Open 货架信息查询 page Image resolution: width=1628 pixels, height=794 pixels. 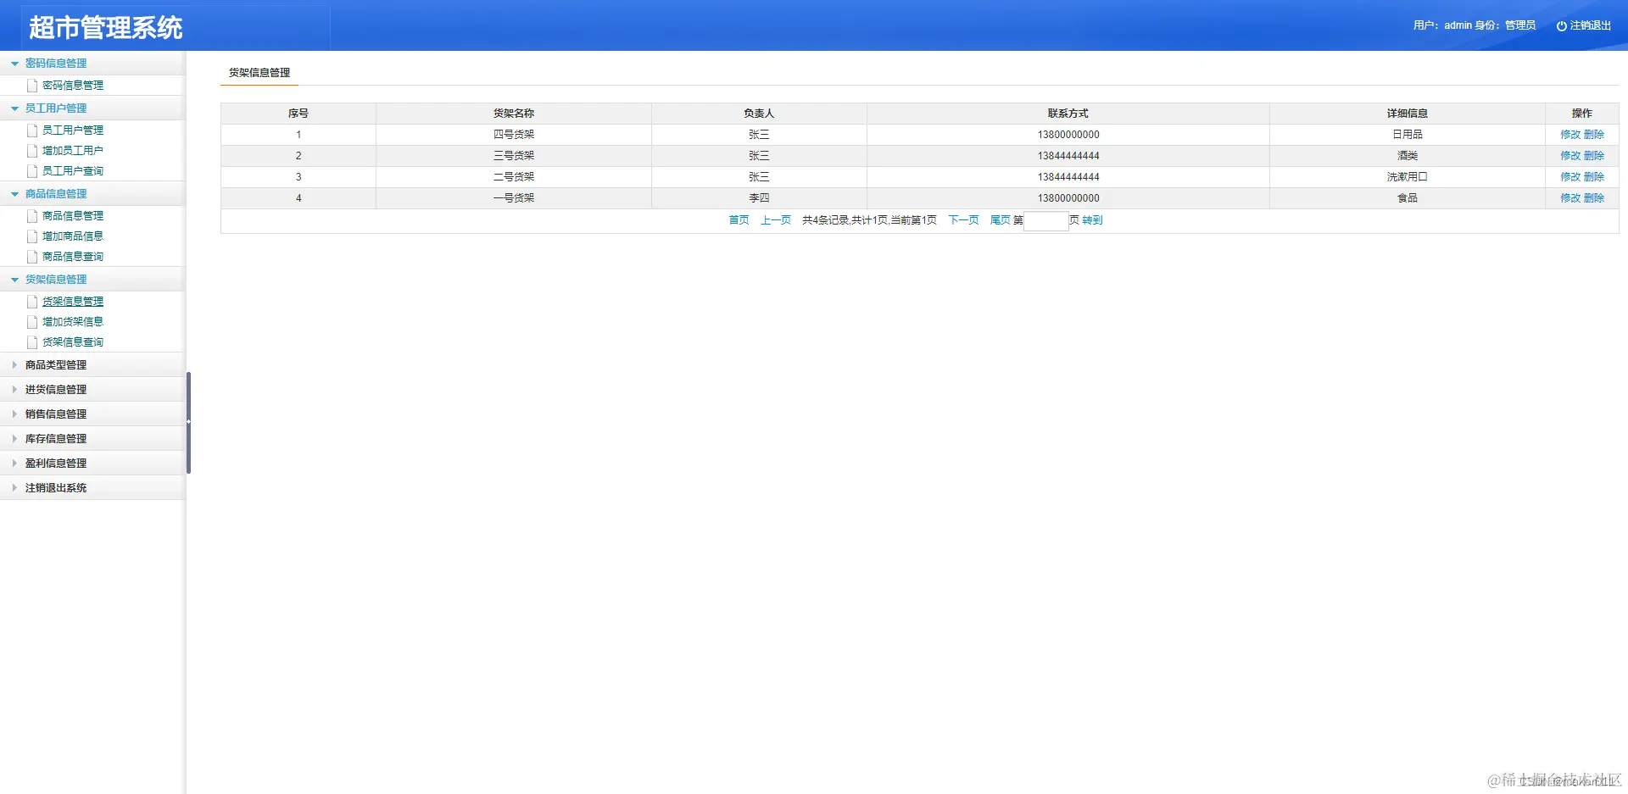click(x=73, y=342)
